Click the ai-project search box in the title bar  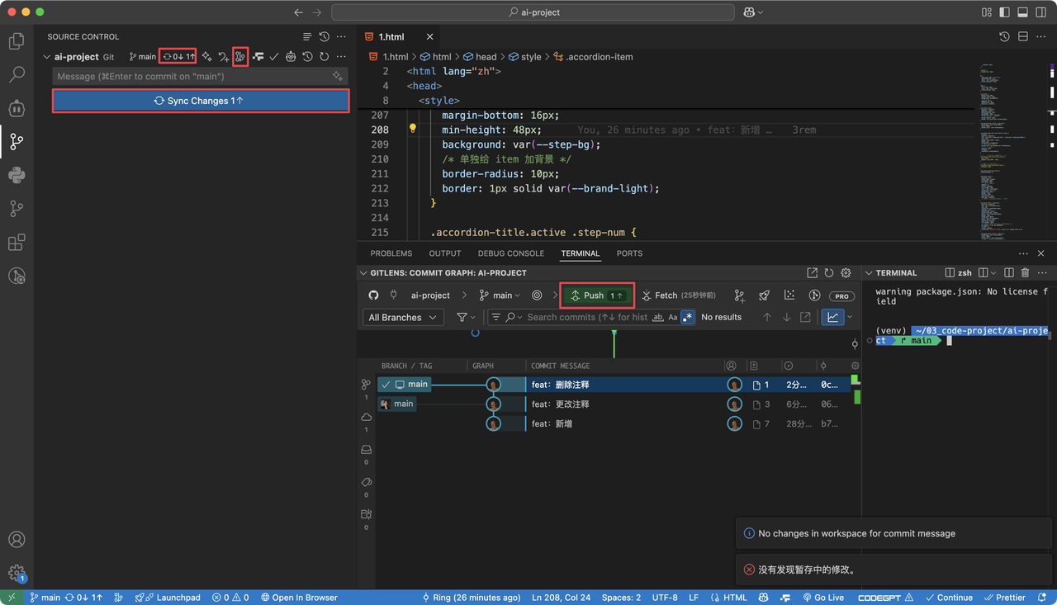tap(533, 12)
